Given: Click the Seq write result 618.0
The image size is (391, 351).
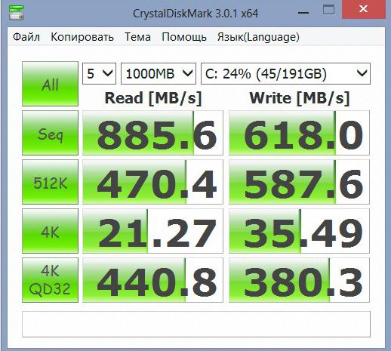Looking at the screenshot, I should point(299,133).
